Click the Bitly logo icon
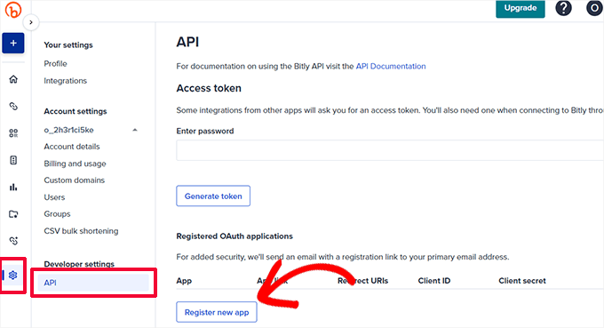Viewport: 604px width, 328px height. click(13, 10)
